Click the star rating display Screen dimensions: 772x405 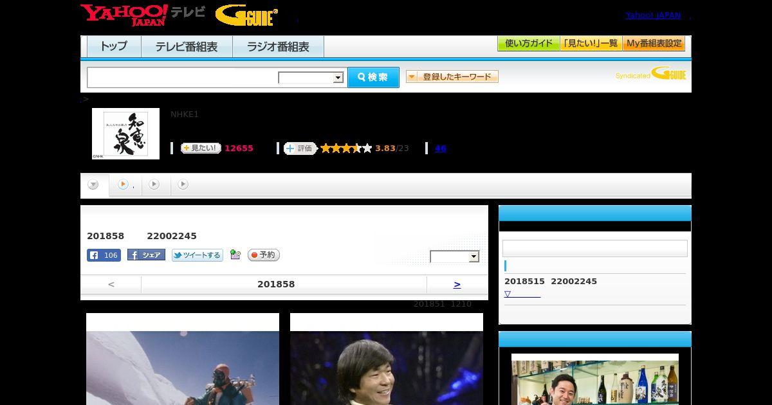click(x=346, y=148)
